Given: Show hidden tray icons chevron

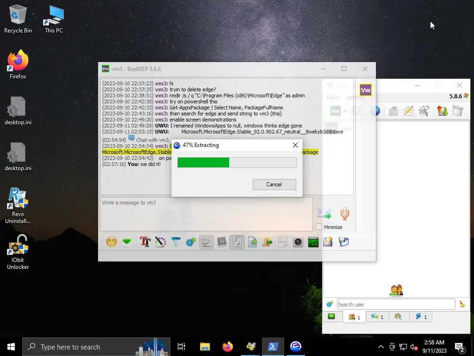Looking at the screenshot, I should point(381,347).
